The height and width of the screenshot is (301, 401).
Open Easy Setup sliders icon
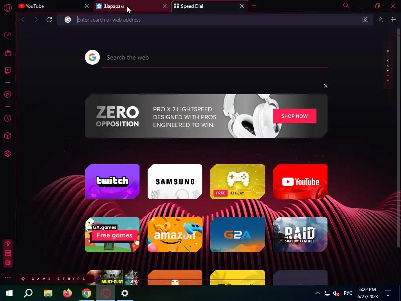tap(393, 20)
